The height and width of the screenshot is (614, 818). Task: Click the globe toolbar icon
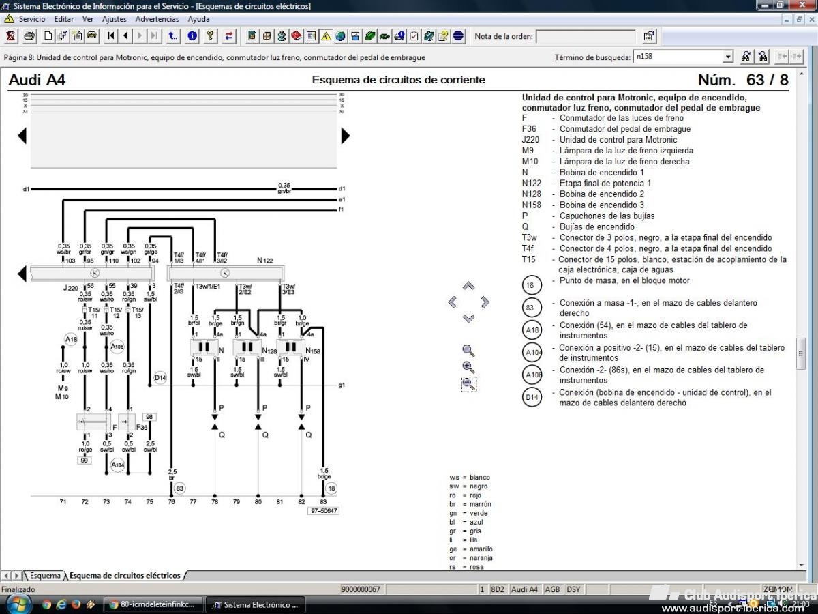click(x=340, y=35)
